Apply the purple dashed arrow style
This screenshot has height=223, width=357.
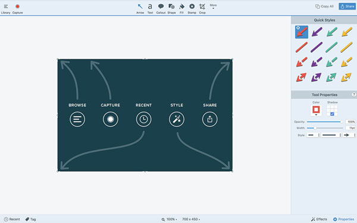coord(317,62)
